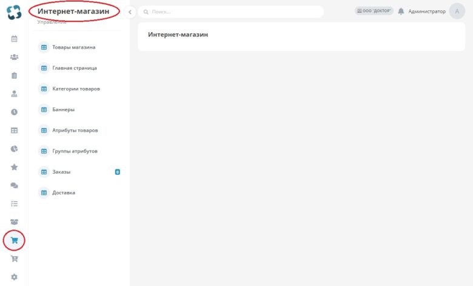Click the Администратор user name
The image size is (473, 286).
click(x=427, y=11)
